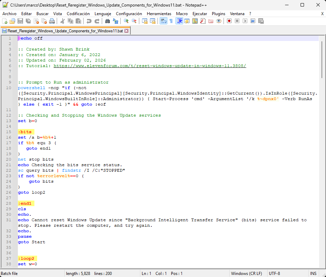Viewport: 326px width, 277px height.
Task: Click the Windows (CR LF) status bar field
Action: tap(246, 274)
